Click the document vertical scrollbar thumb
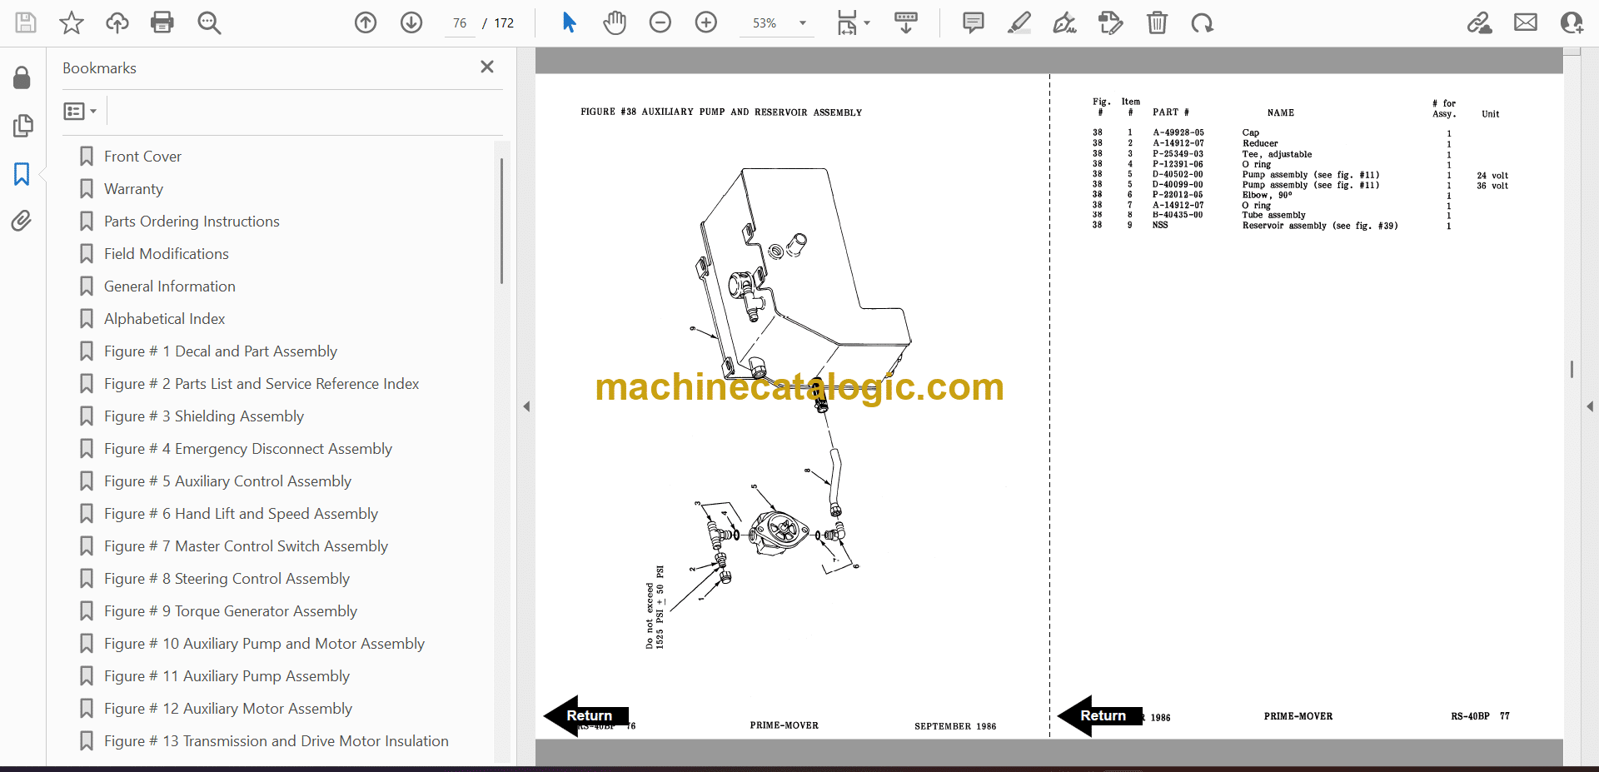The height and width of the screenshot is (772, 1599). (x=1572, y=369)
